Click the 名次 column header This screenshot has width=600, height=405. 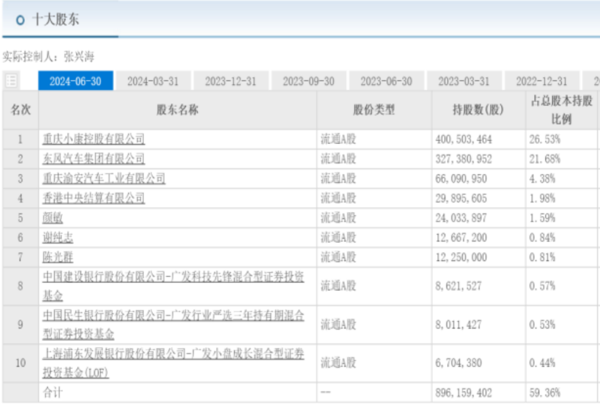pyautogui.click(x=21, y=109)
